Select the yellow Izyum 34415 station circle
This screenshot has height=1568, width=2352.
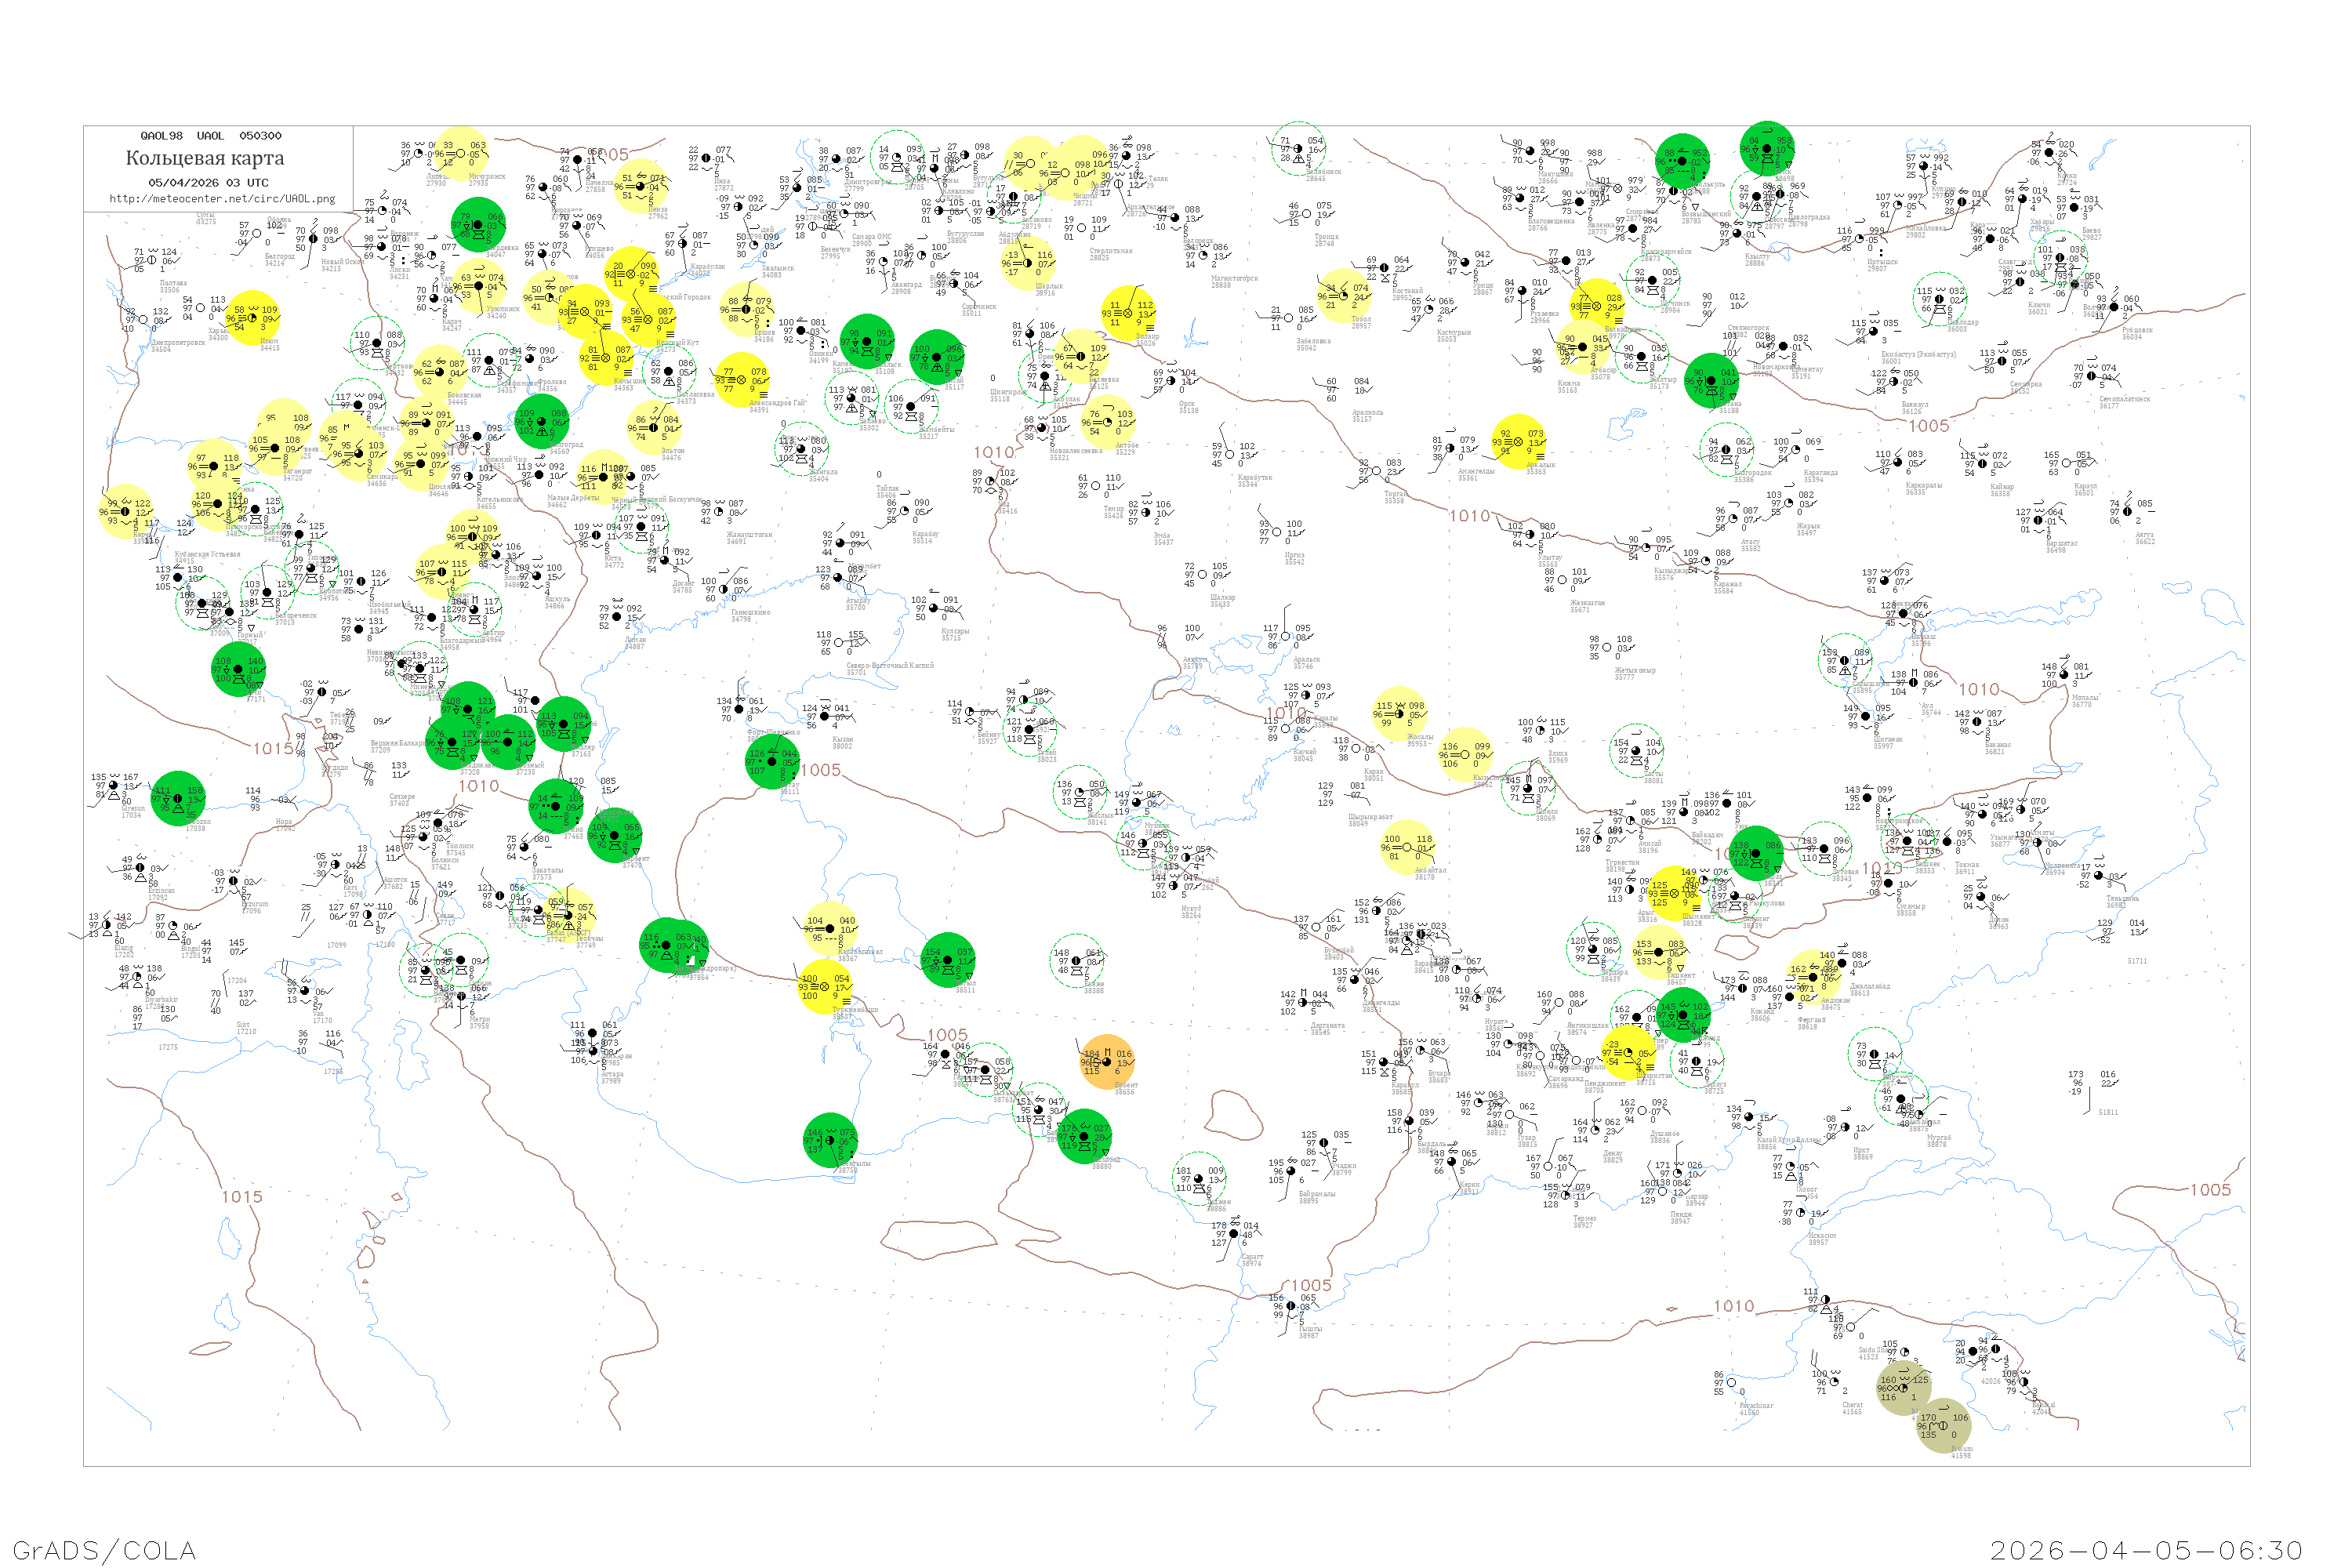252,318
